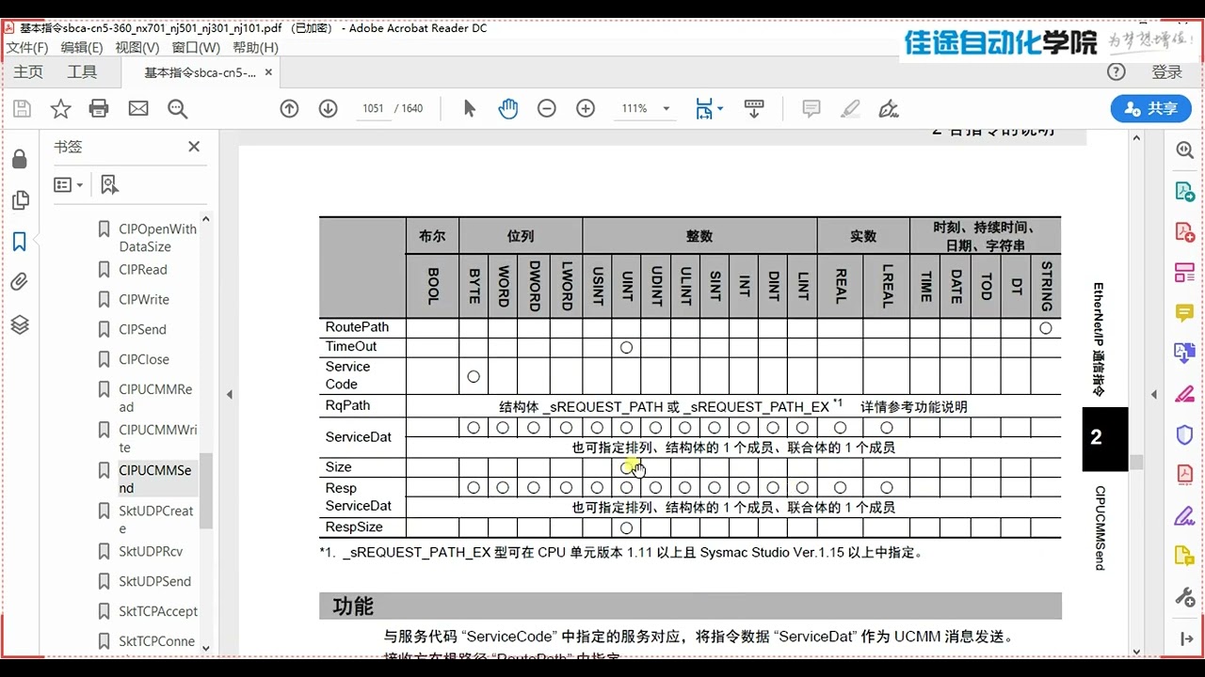1205x677 pixels.
Task: Zoom out with the minus button
Action: click(547, 109)
